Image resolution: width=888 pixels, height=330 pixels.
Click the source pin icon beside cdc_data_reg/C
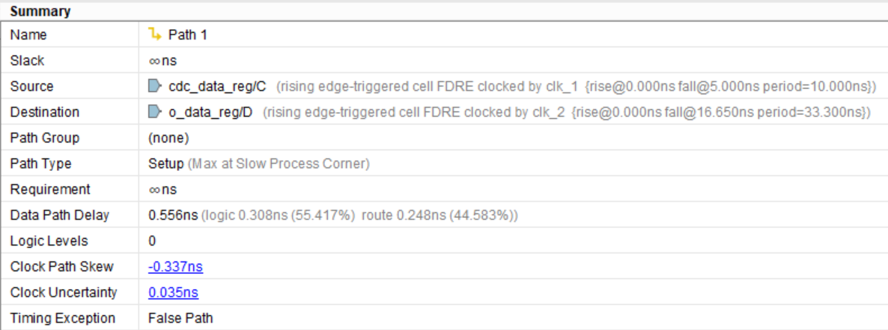(x=155, y=87)
